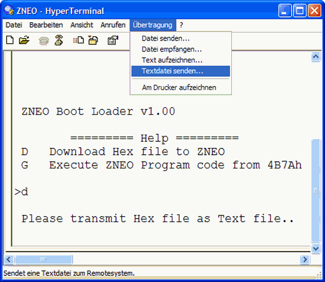This screenshot has height=282, width=325.
Task: Click the horizontal scrollbar thumb
Action: 43,259
